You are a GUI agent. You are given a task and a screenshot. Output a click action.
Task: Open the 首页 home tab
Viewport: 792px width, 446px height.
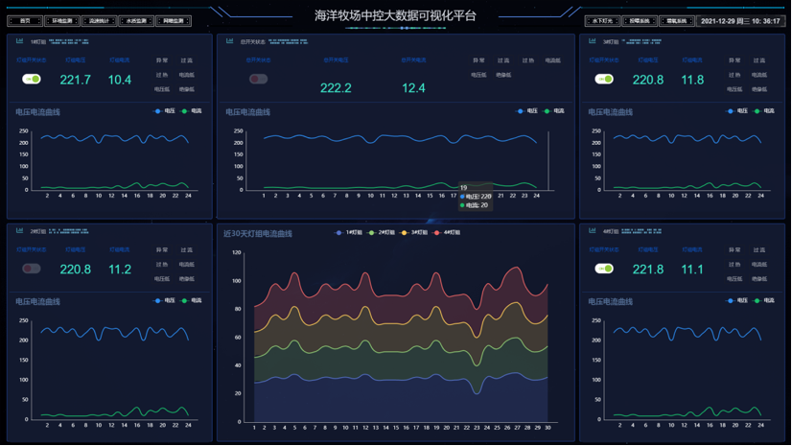(25, 20)
